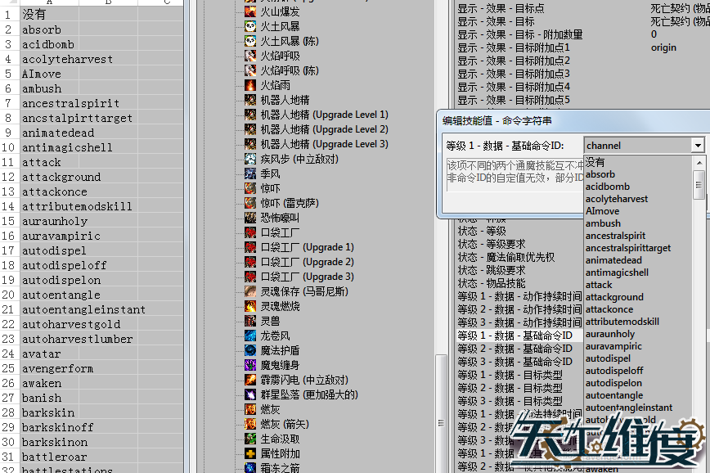Screen dimensions: 710x473
Task: Select the 疾风步 (中立敌对) icon
Action: [251, 159]
